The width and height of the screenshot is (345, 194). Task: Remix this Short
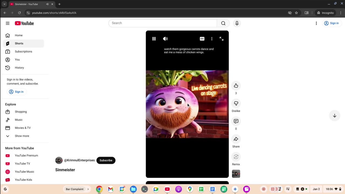(236, 157)
